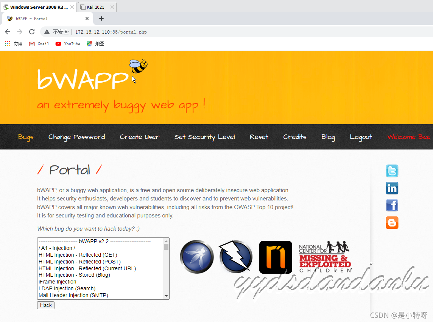Screen dimensions: 433x322
Task: Click the browser forward arrow
Action: (20, 32)
